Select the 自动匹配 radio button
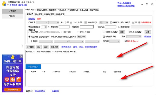Image resolution: width=156 pixels, height=95 pixels. 29,32
